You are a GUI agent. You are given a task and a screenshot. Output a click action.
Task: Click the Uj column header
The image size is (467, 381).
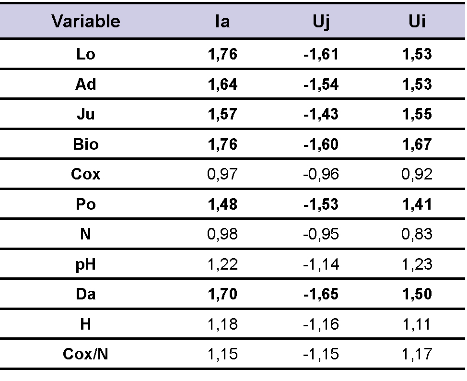pyautogui.click(x=321, y=22)
